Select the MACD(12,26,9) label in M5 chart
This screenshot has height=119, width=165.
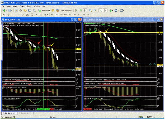coord(14,87)
